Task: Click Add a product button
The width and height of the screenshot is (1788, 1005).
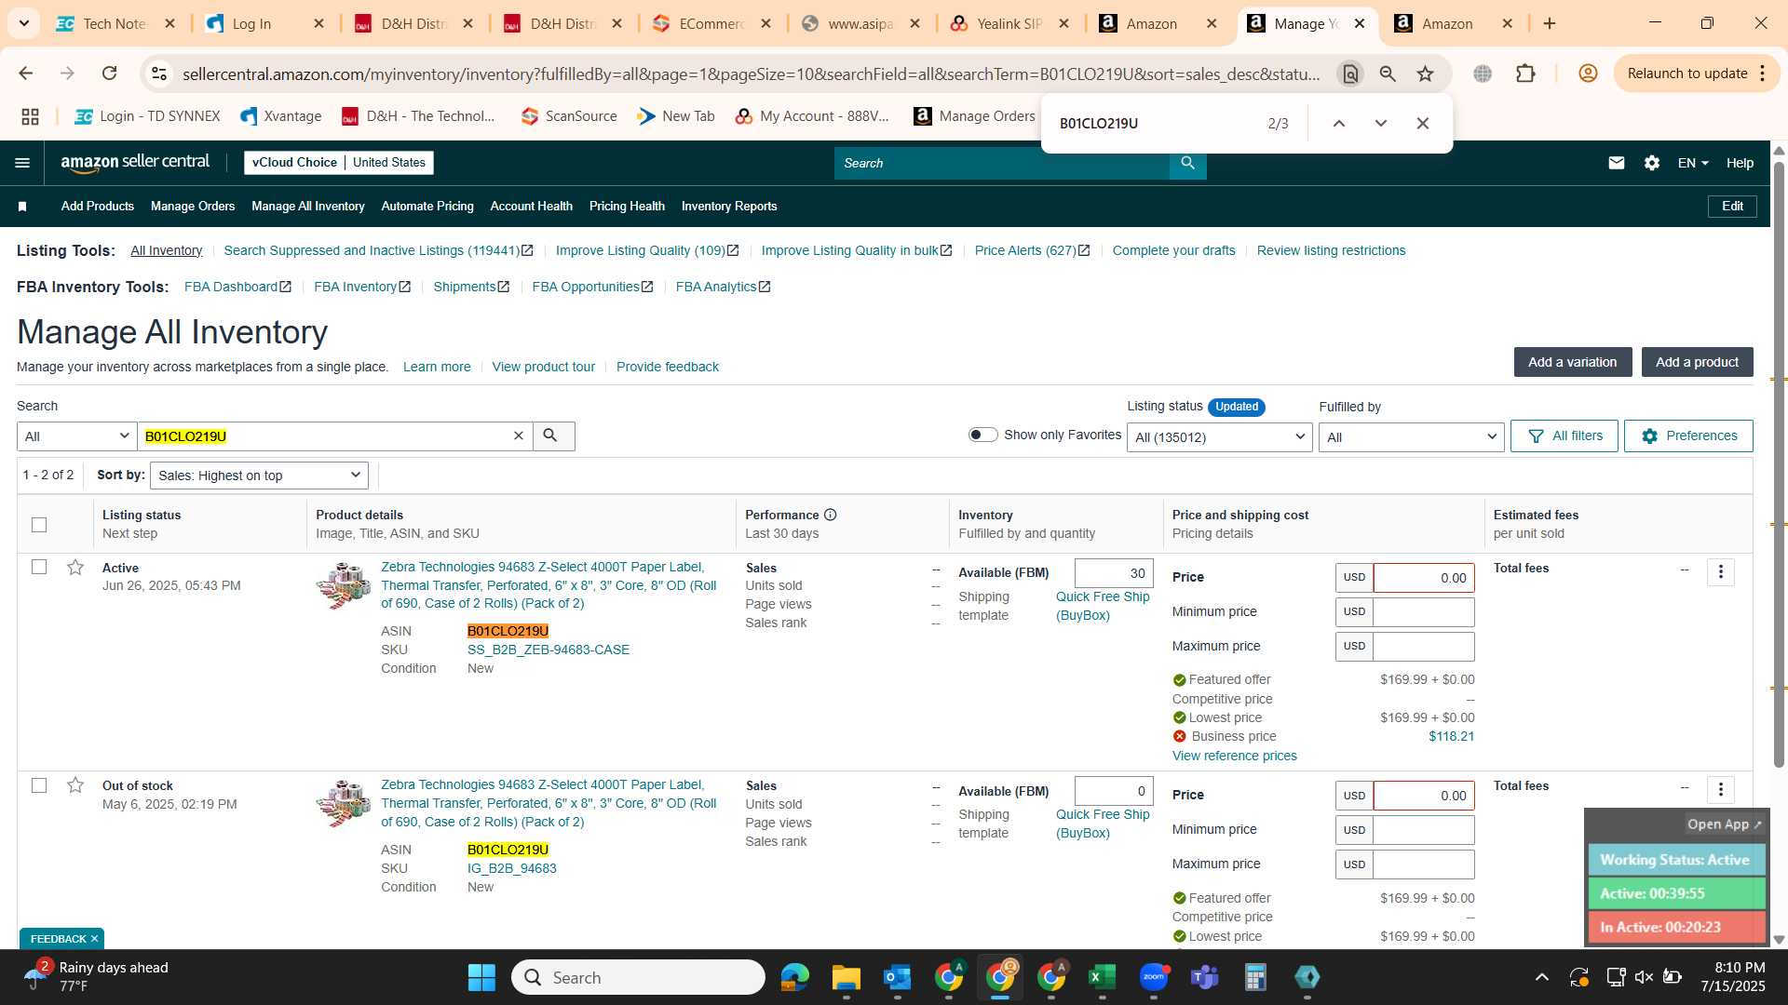Action: 1697,362
